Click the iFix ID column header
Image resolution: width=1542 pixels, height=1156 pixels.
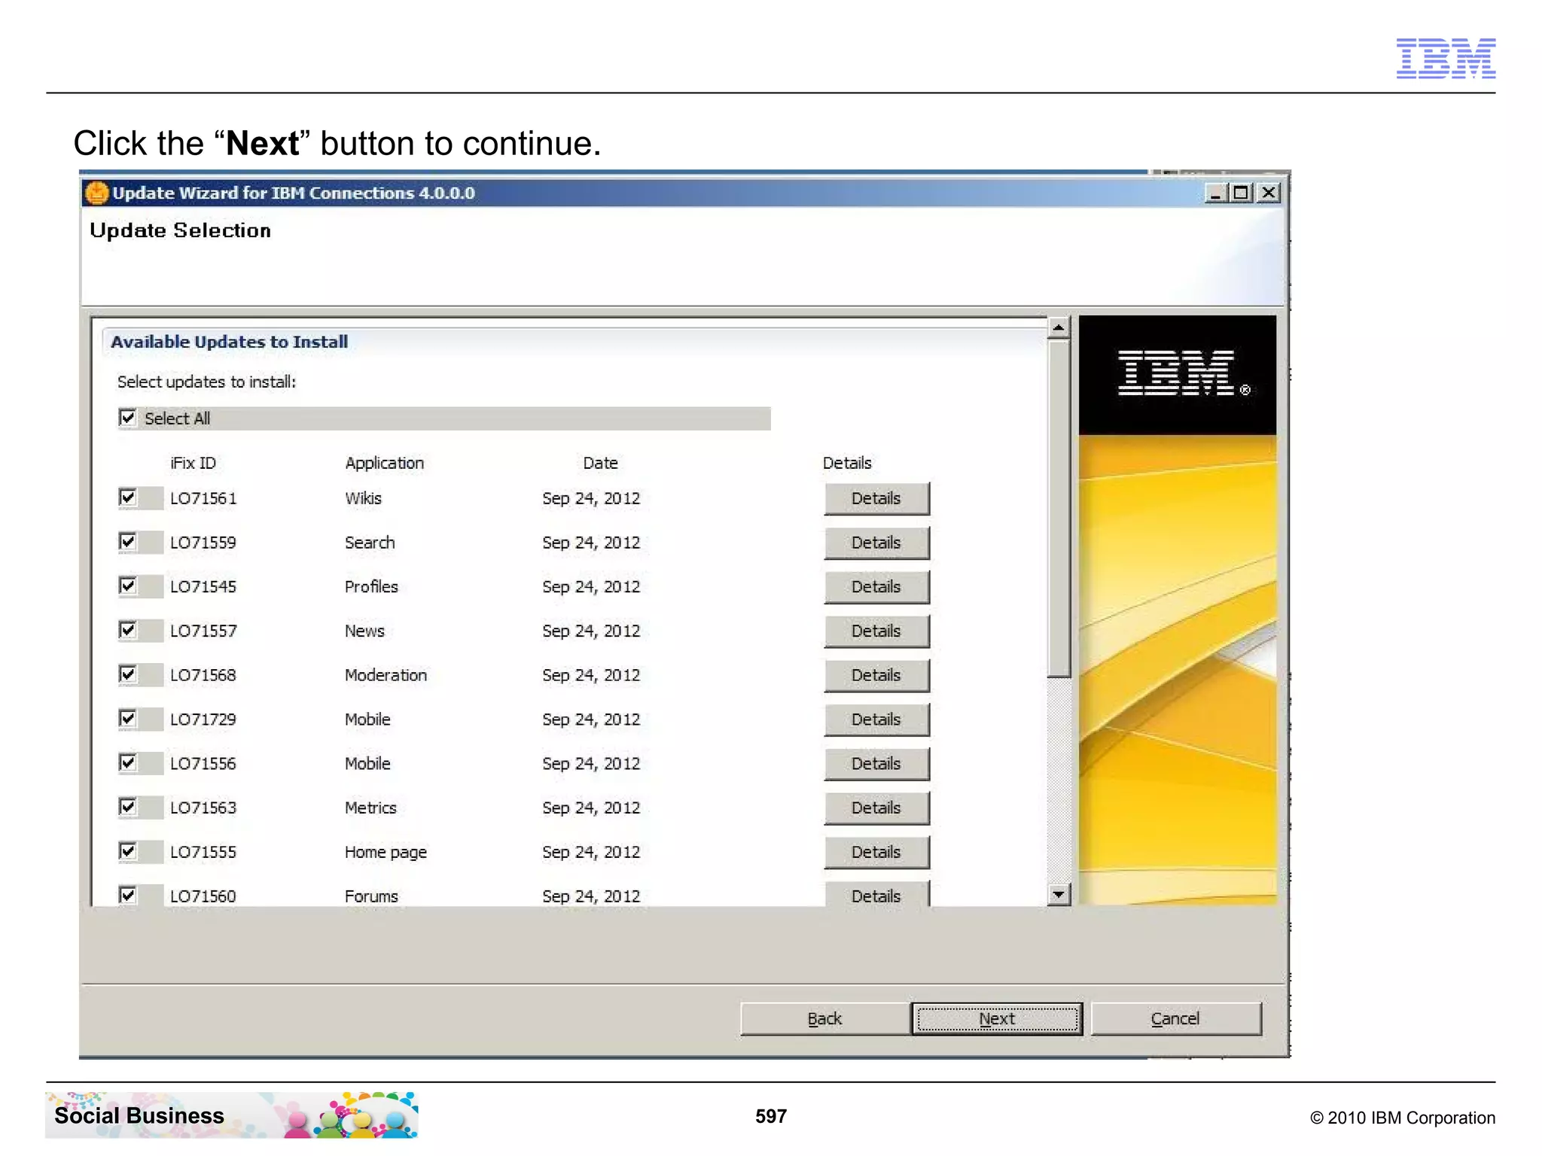click(x=194, y=463)
